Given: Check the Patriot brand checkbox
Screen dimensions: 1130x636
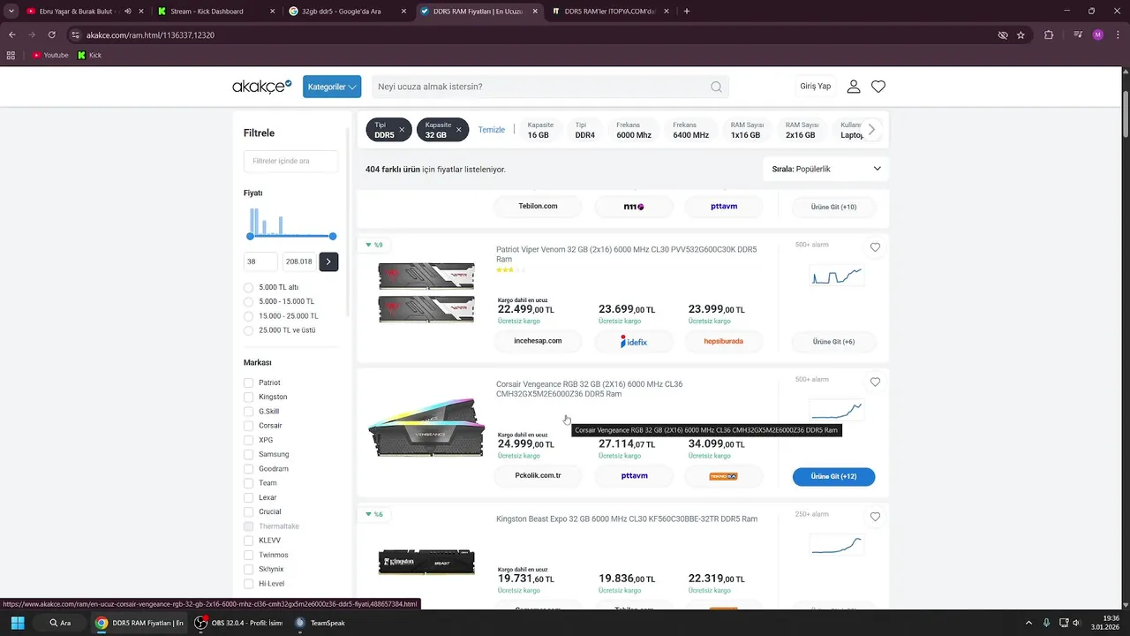Looking at the screenshot, I should (x=248, y=382).
